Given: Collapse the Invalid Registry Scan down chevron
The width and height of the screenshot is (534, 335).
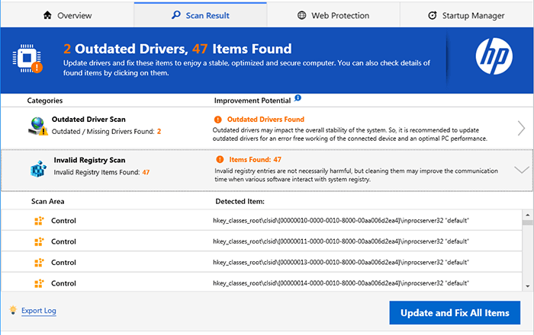Looking at the screenshot, I should (521, 169).
